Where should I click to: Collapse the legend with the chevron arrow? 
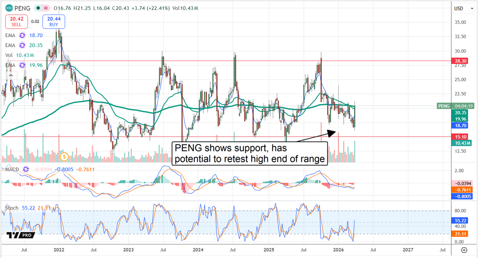click(x=11, y=75)
